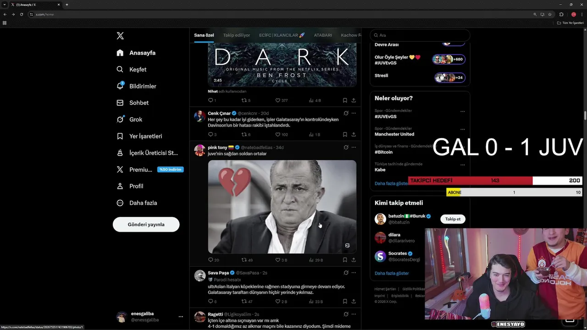
Task: Click Daha fazla göster under follow suggestions
Action: tap(392, 273)
